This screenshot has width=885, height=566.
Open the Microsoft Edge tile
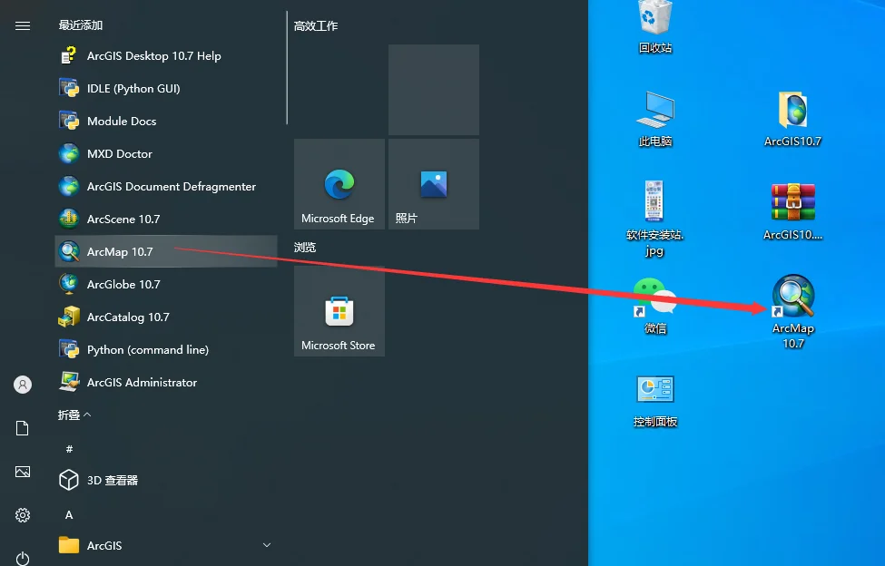[x=339, y=184]
